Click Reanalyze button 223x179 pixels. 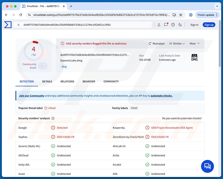(x=157, y=44)
